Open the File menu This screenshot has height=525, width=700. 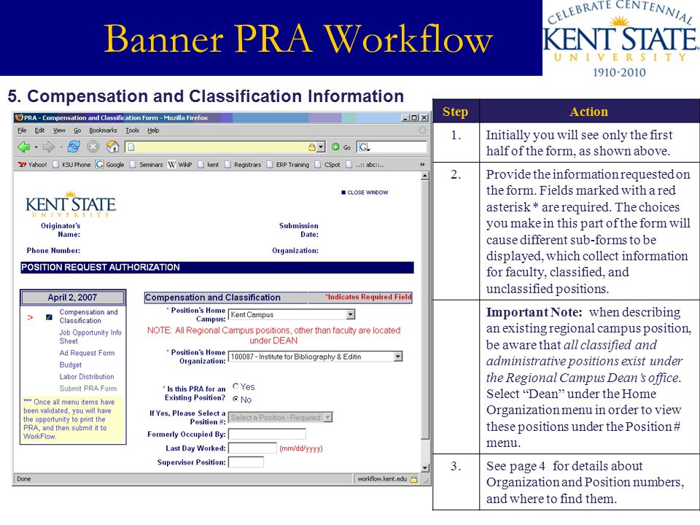point(22,131)
